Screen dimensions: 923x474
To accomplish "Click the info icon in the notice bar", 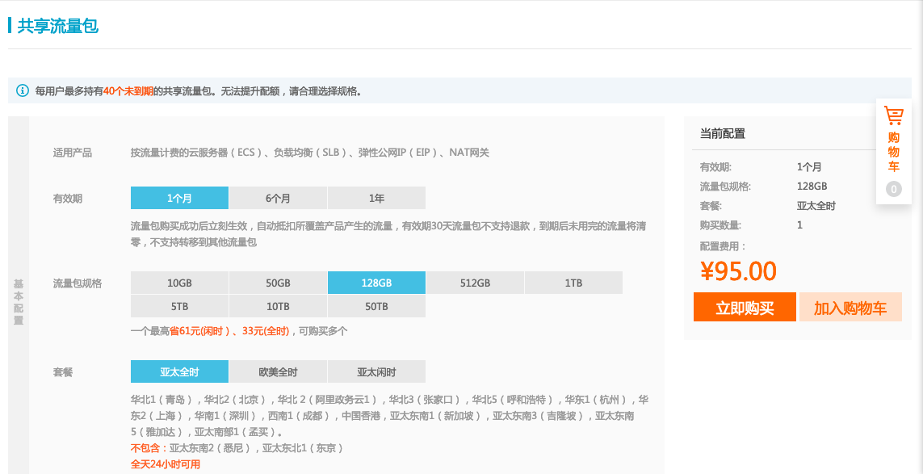I will pos(23,91).
